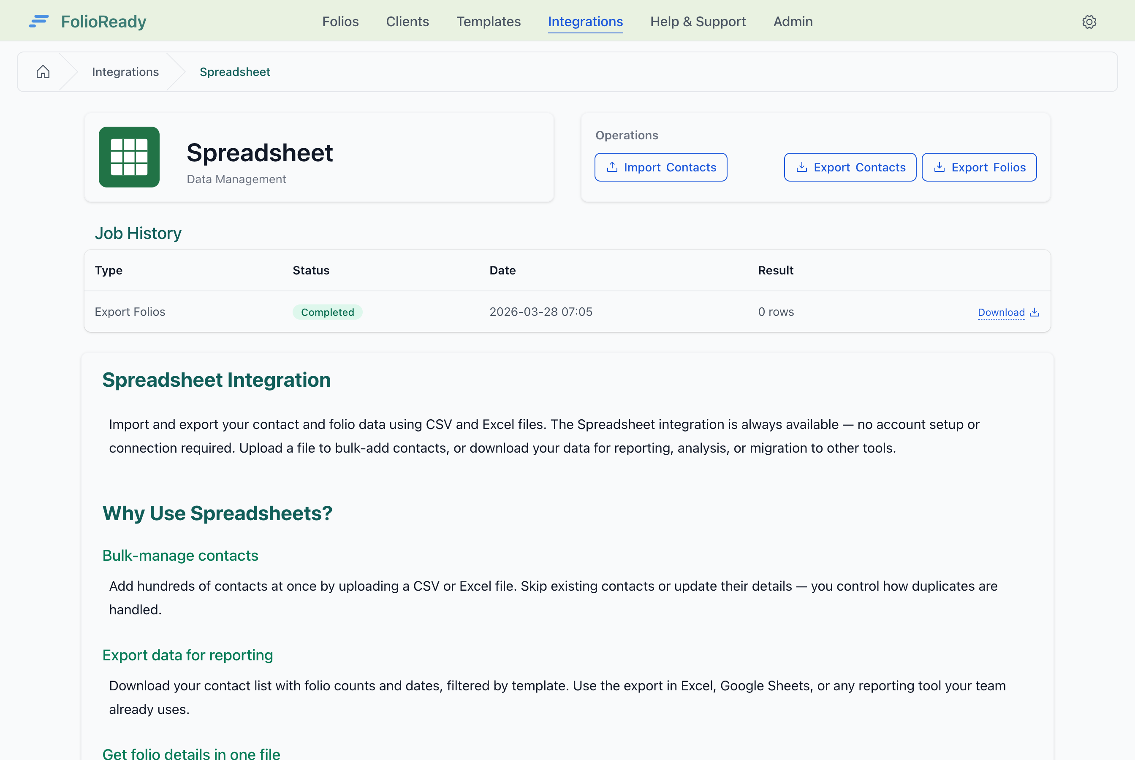Click the Completed status badge
1135x760 pixels.
(327, 312)
